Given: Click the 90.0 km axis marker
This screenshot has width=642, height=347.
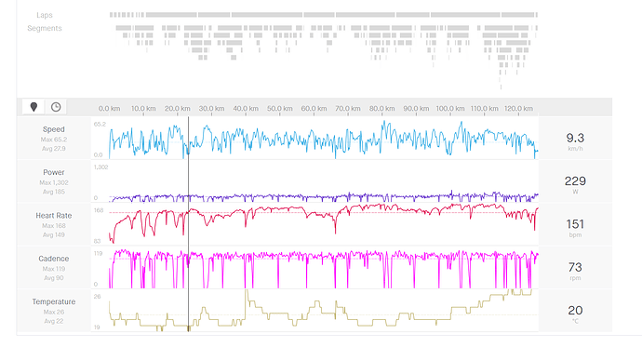Looking at the screenshot, I should click(416, 109).
